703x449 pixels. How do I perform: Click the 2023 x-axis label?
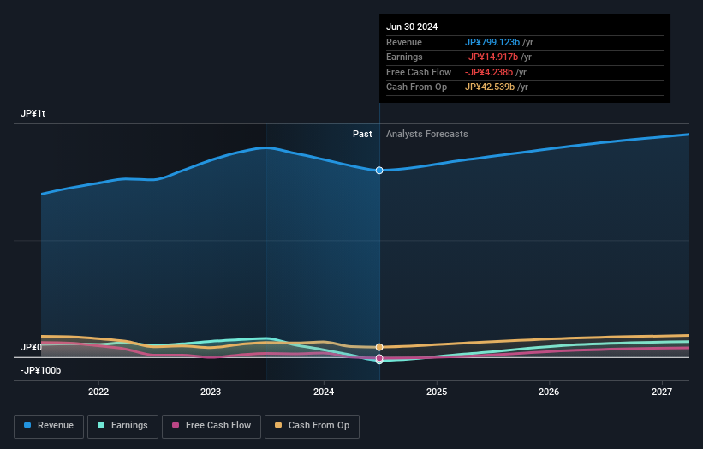[211, 392]
